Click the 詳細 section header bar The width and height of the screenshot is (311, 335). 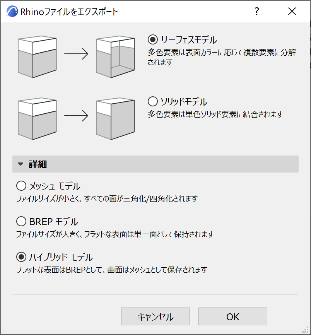(x=155, y=164)
